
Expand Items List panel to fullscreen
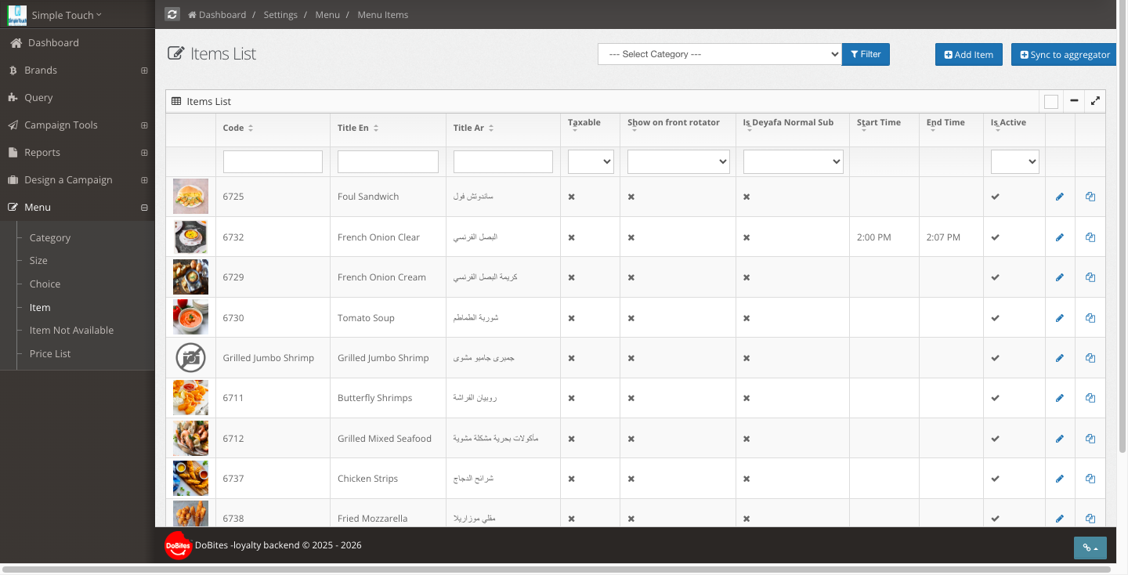click(x=1095, y=101)
